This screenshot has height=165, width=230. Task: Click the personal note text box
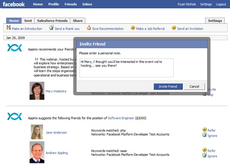click(126, 68)
